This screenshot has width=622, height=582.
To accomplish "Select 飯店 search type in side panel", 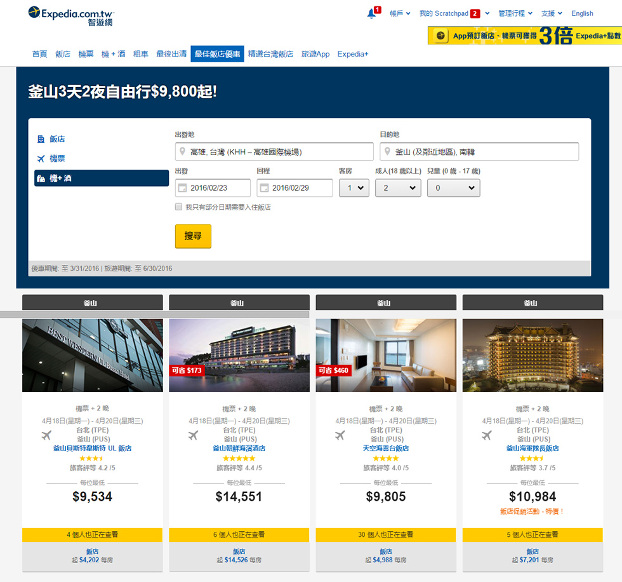I will coord(102,139).
